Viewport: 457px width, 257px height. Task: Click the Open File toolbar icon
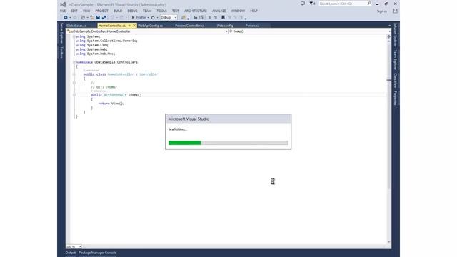92,17
